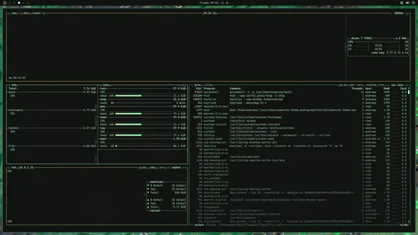Image resolution: width=418 pixels, height=235 pixels.
Task: Toggle sync in net box header
Action: coord(142,168)
